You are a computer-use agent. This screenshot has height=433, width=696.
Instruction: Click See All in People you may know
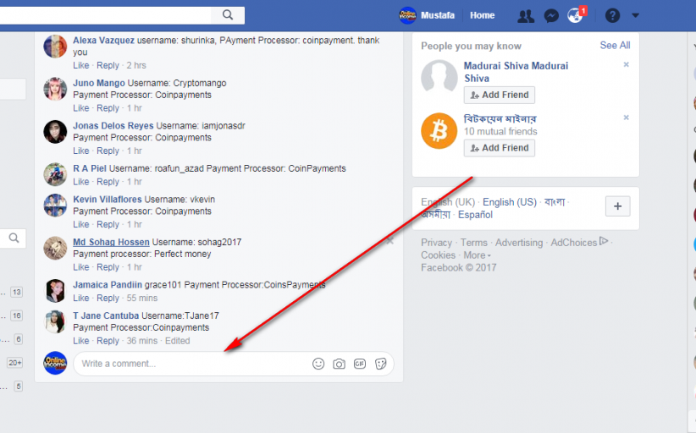(615, 46)
